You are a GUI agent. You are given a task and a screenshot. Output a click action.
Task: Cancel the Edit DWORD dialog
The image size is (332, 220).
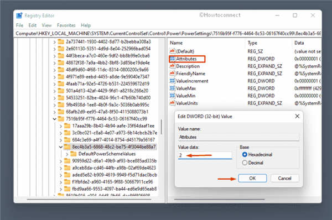(x=285, y=179)
